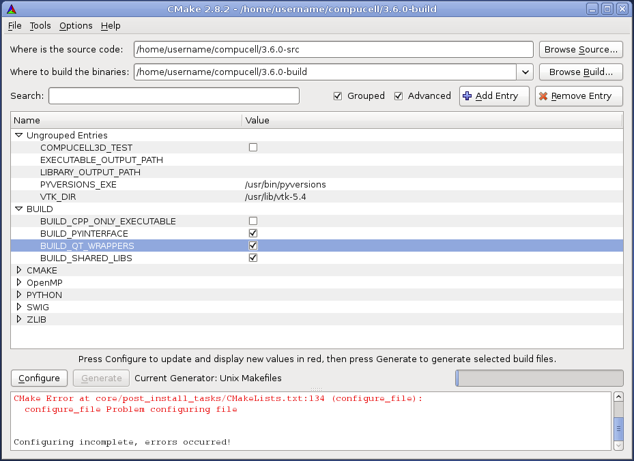Click the output log scroll up arrow
This screenshot has height=461, width=634.
coord(618,397)
